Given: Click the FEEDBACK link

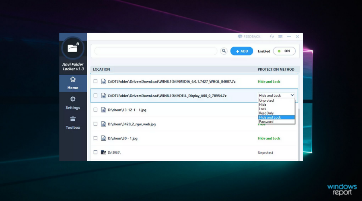Looking at the screenshot, I should (249, 37).
